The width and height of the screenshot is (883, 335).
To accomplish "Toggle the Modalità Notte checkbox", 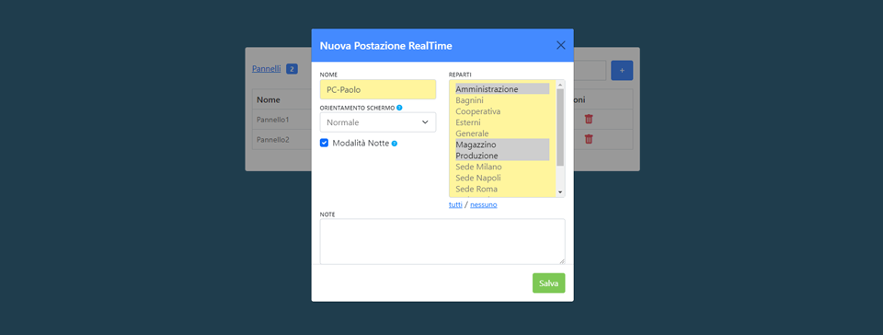I will 325,143.
